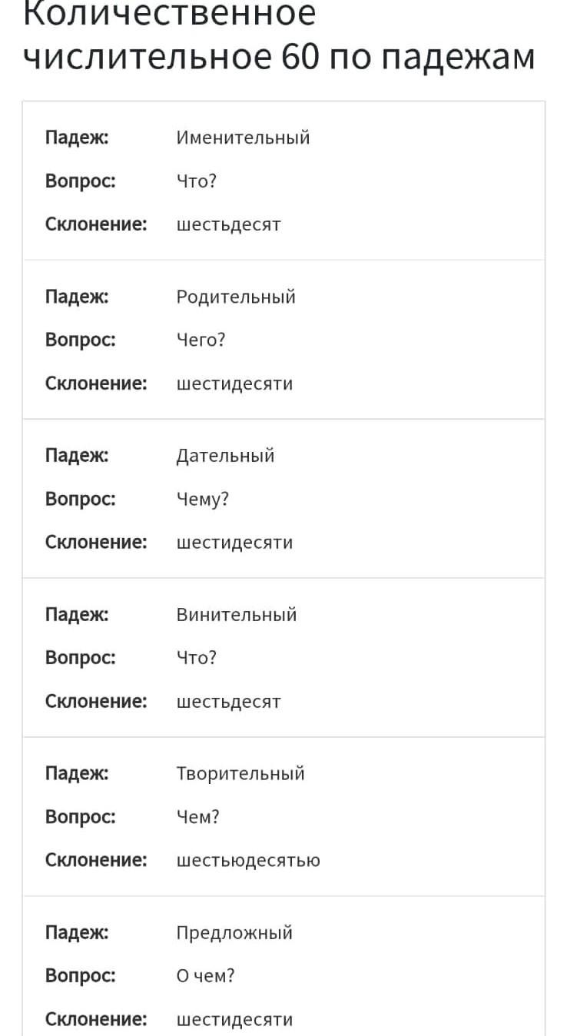Screen dimensions: 567x1036
Task: Click "Что?" in the Именительный block
Action: tap(197, 181)
